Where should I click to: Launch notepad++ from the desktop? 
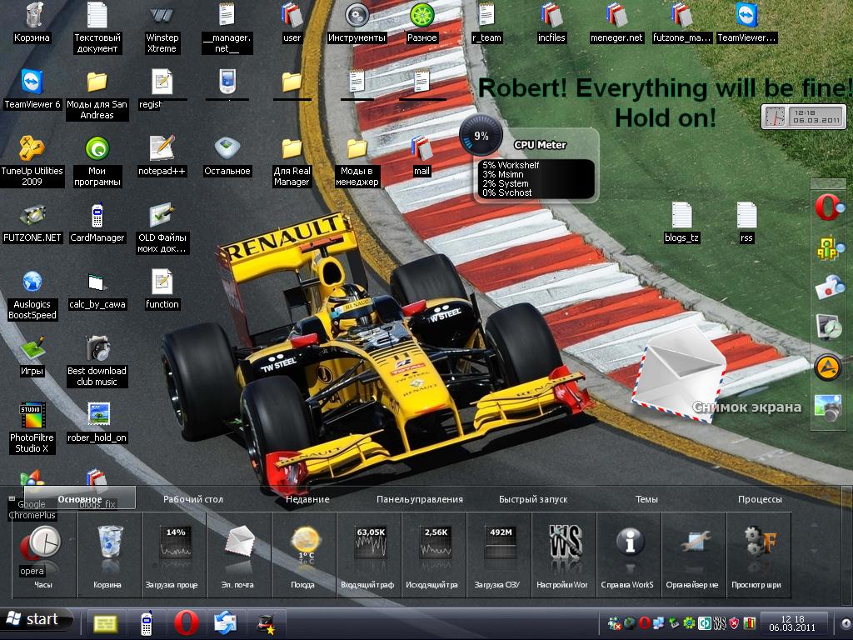click(162, 149)
